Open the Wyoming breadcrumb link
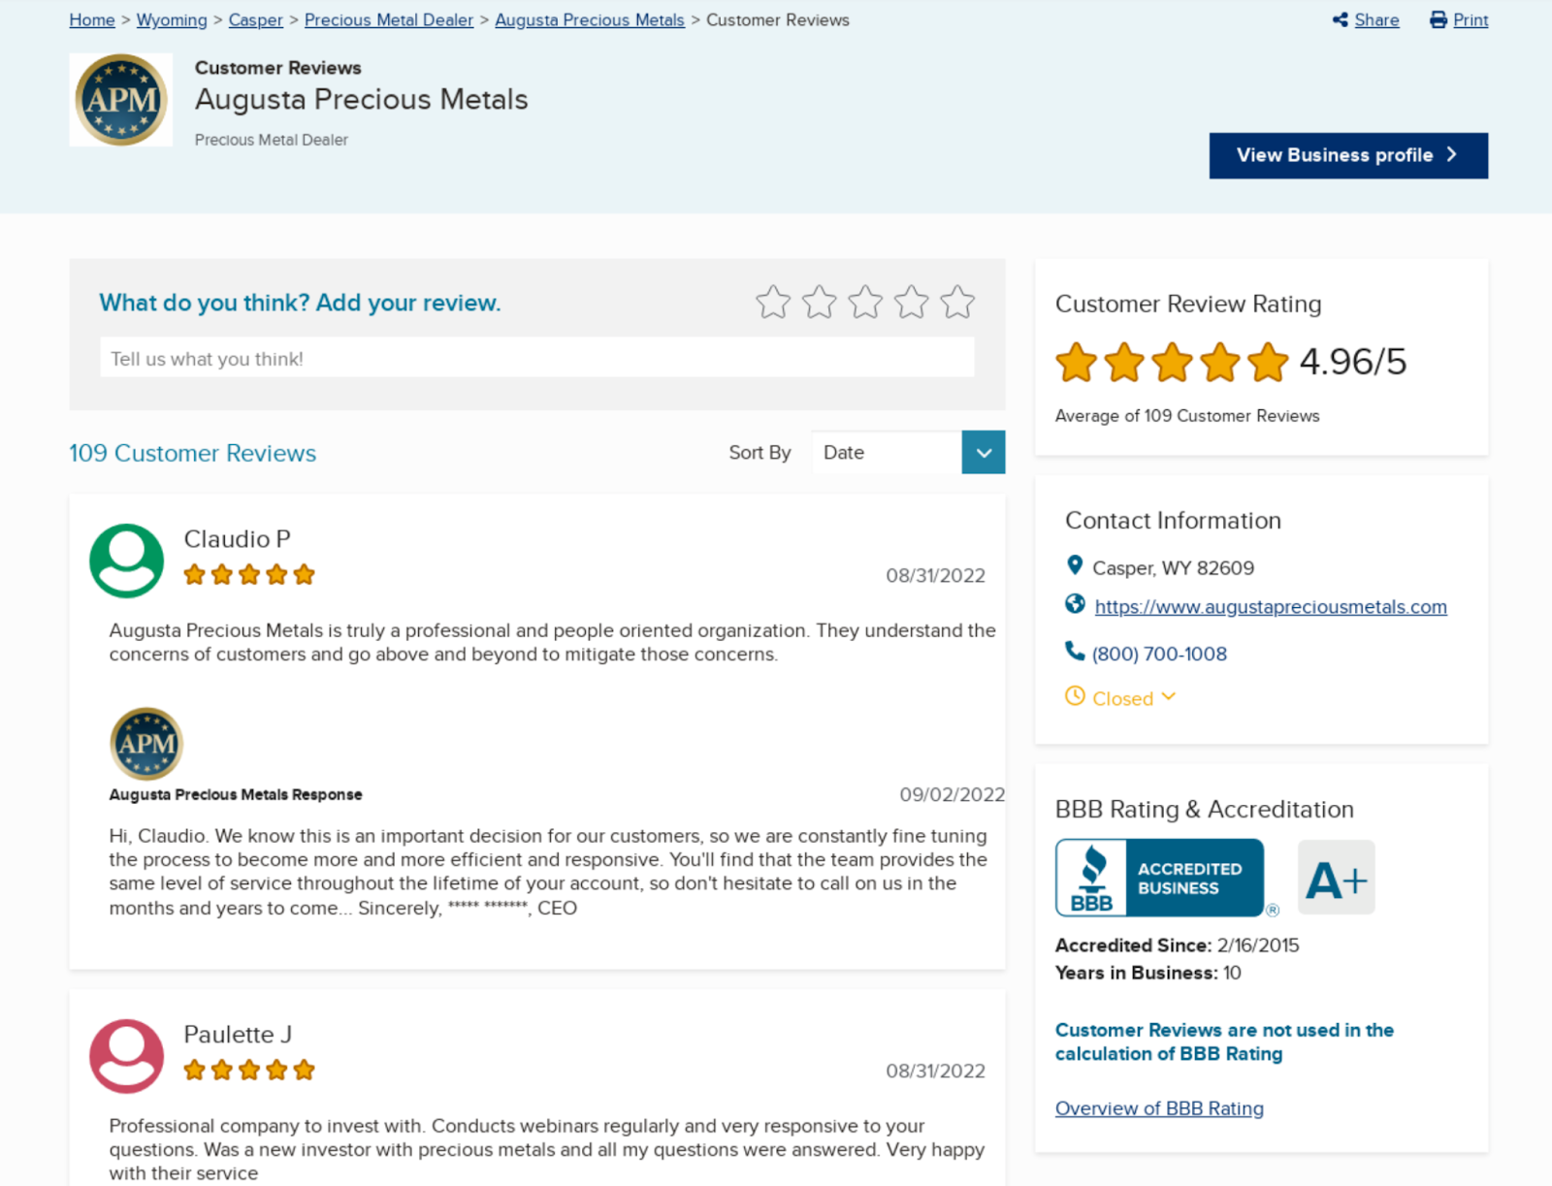The image size is (1552, 1186). (x=172, y=20)
